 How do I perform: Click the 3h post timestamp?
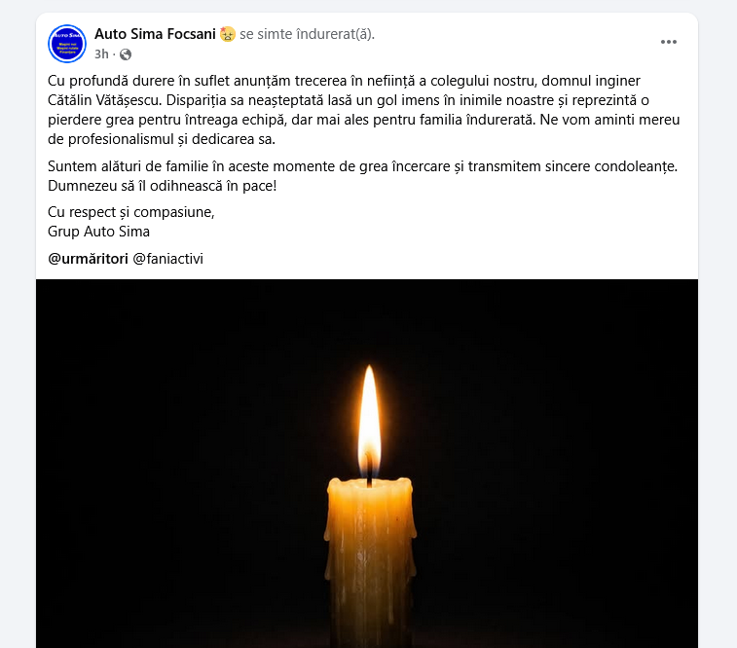pos(101,54)
